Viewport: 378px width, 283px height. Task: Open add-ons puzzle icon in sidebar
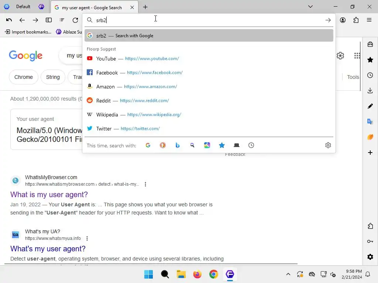pyautogui.click(x=370, y=226)
